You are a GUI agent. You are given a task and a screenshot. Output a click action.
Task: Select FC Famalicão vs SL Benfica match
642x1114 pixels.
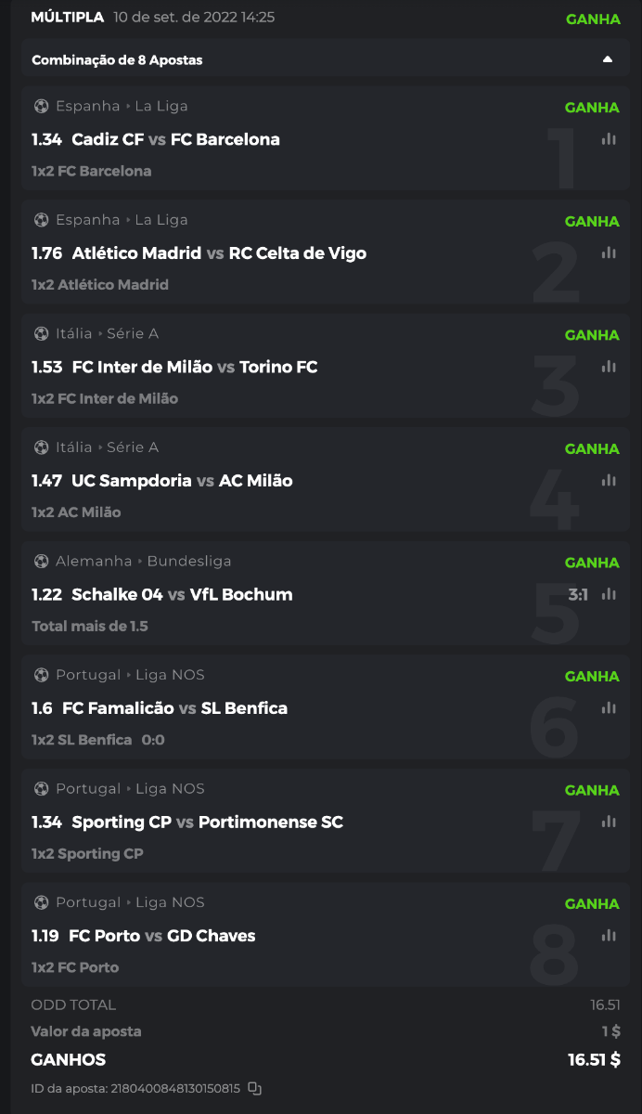174,707
